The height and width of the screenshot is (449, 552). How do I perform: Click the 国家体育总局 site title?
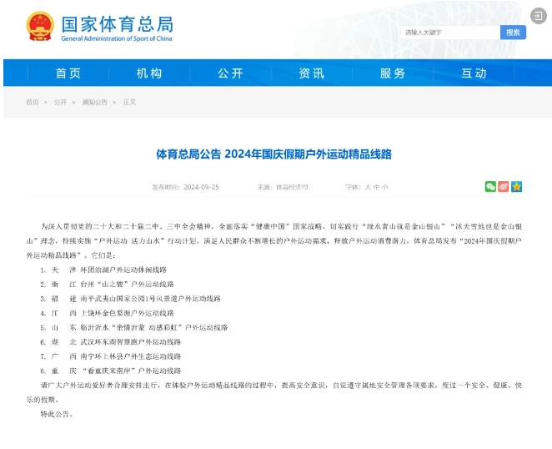point(118,24)
